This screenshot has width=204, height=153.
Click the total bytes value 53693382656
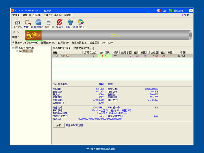(x=152, y=89)
